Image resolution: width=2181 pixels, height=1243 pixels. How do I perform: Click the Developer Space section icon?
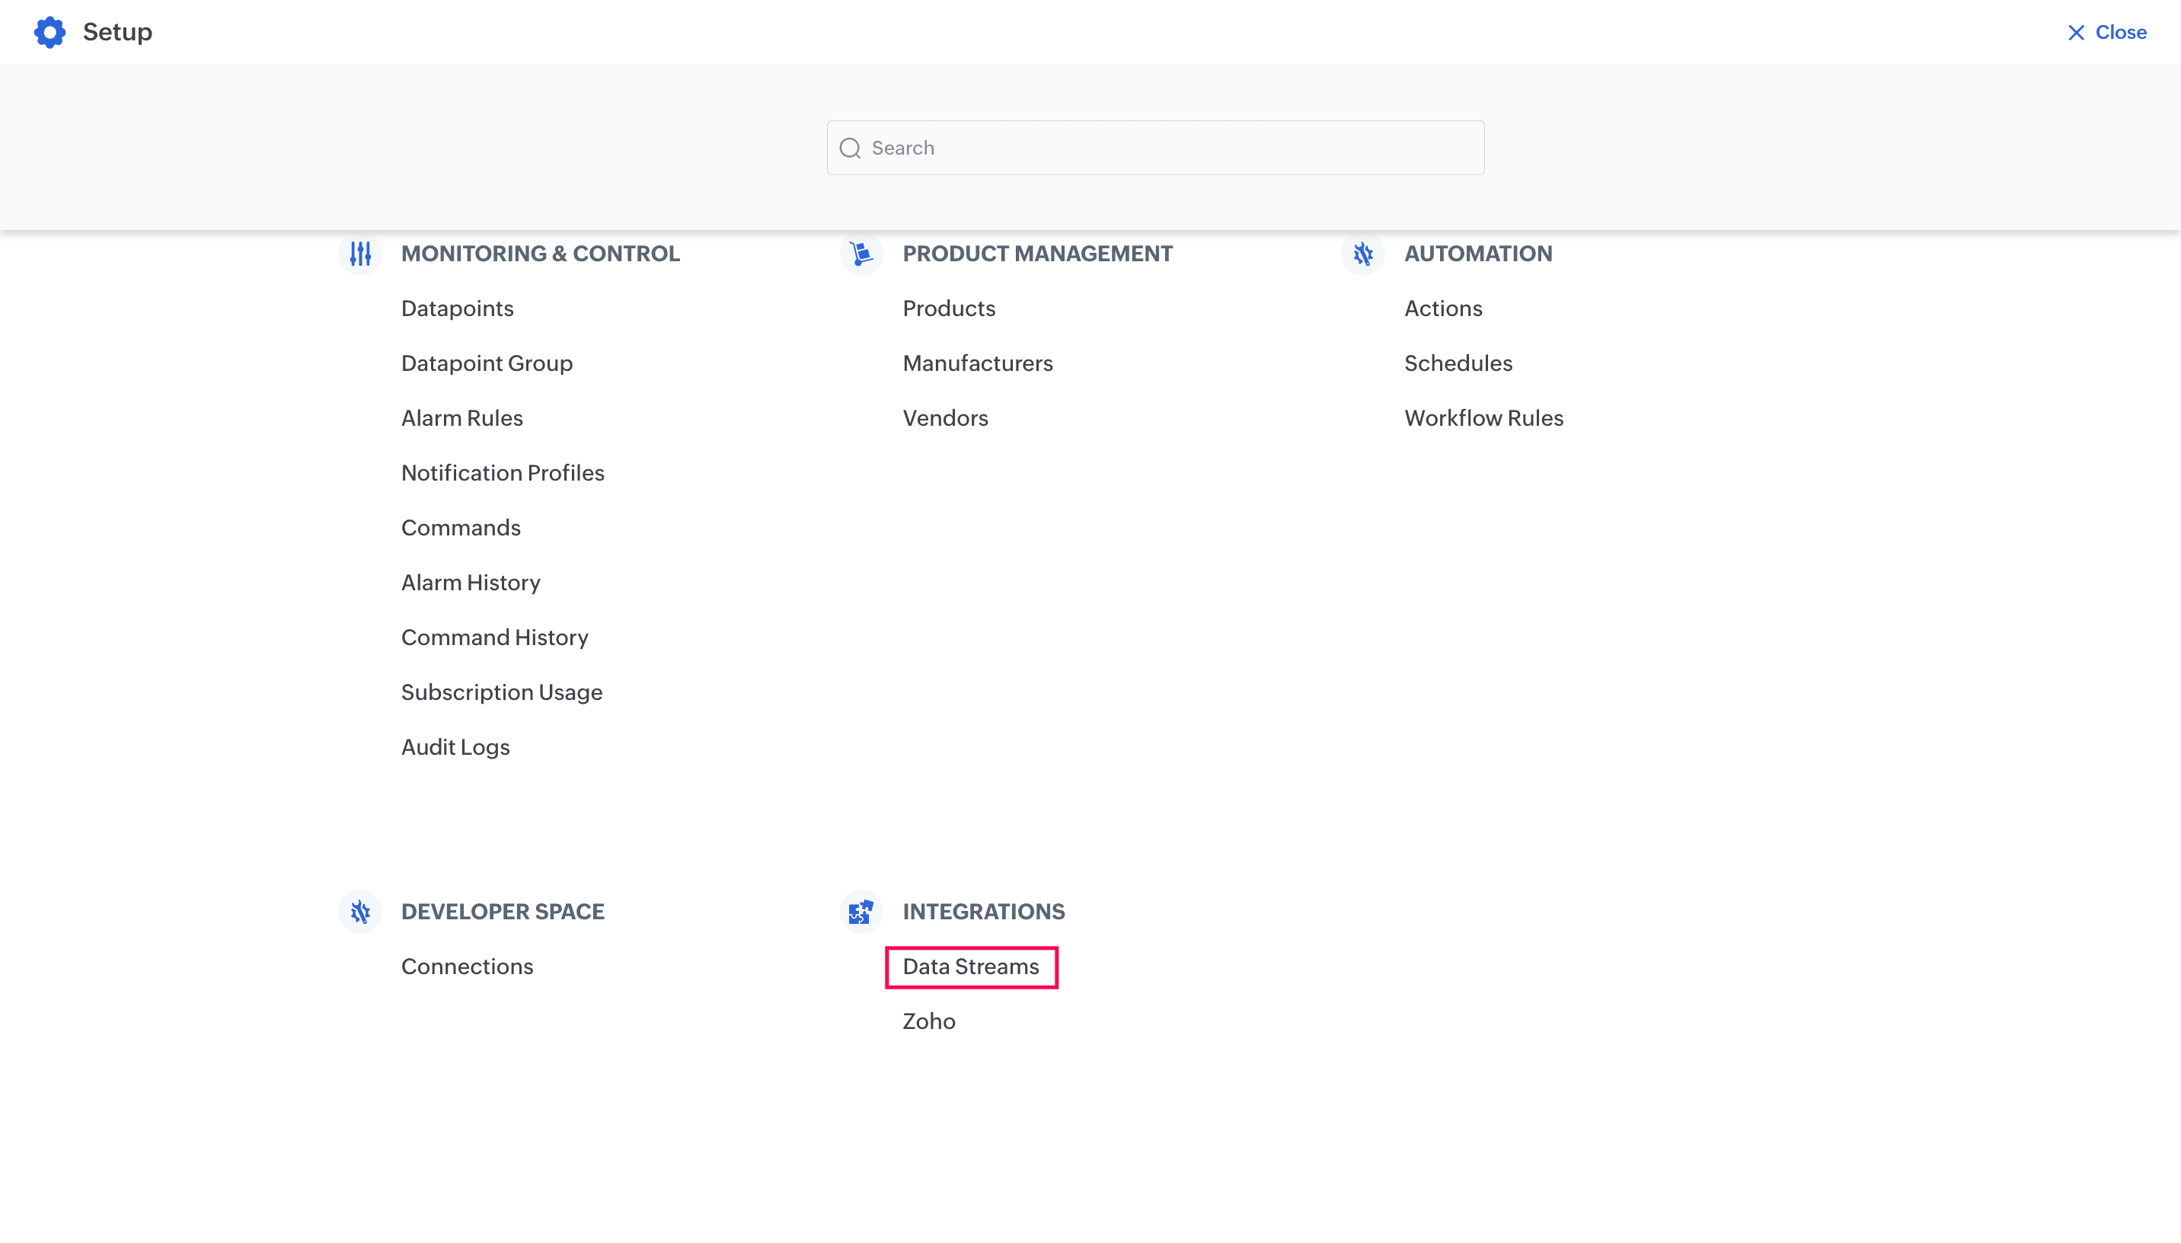pyautogui.click(x=360, y=912)
